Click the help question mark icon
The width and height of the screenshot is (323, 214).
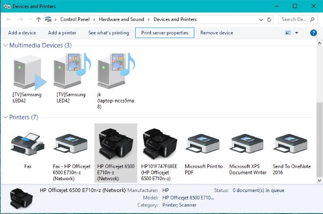click(313, 33)
